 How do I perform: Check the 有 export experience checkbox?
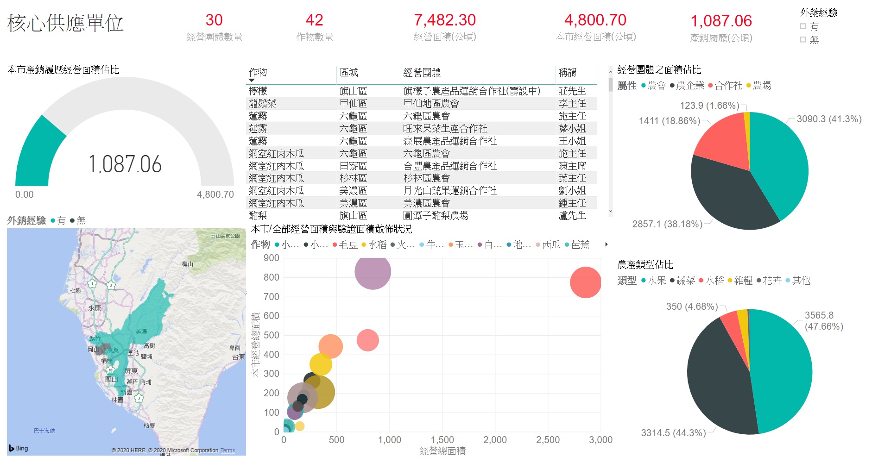[x=803, y=26]
